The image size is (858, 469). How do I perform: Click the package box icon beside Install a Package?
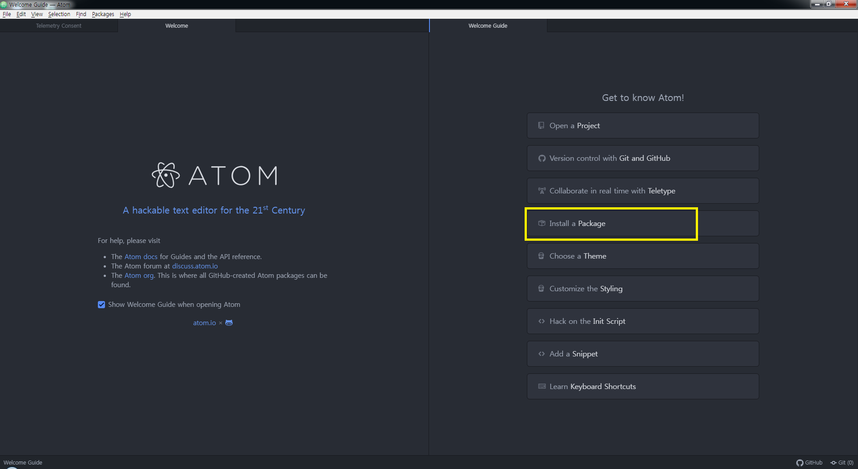(542, 223)
